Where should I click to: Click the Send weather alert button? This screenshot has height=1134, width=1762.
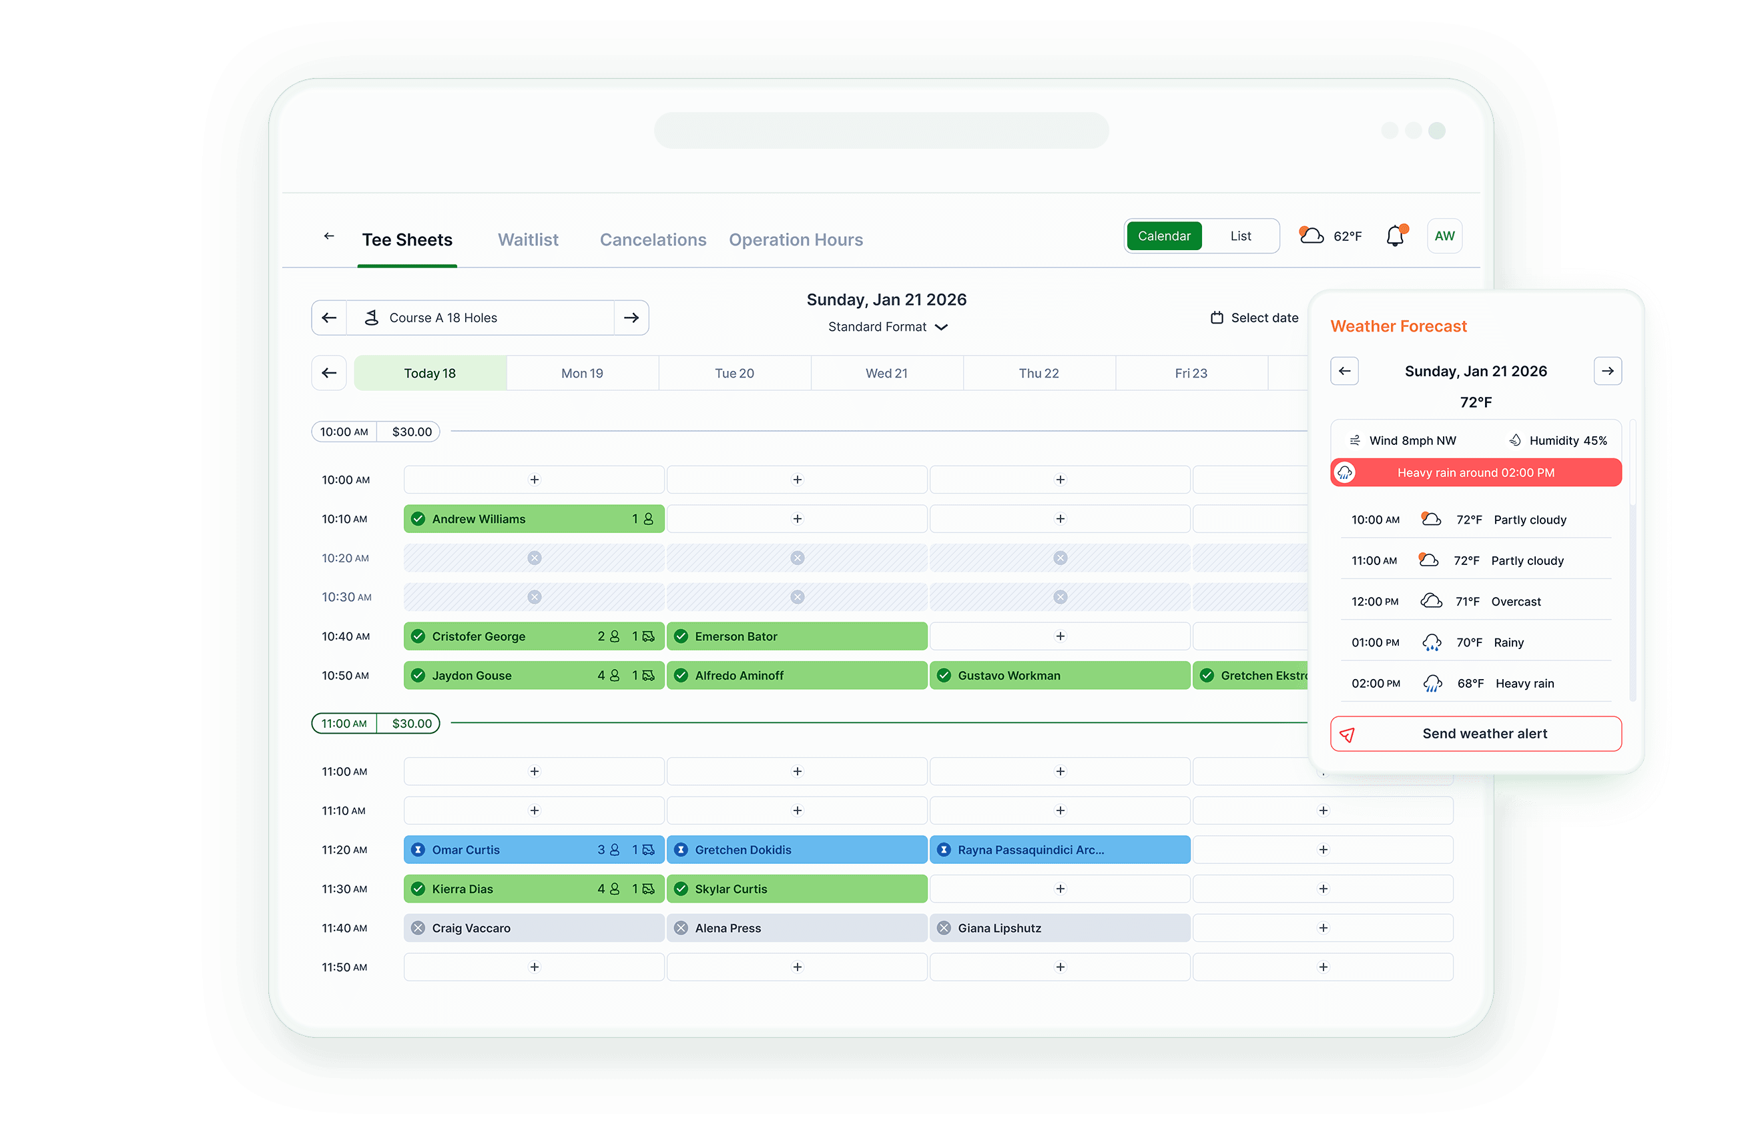tap(1475, 733)
